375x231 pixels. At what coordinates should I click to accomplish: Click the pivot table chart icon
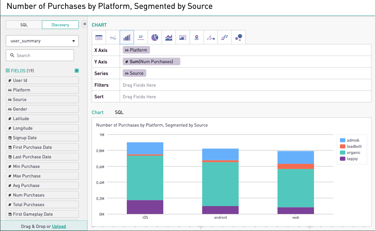(x=183, y=38)
